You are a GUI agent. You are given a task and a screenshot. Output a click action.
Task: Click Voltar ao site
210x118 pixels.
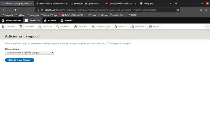point(11,21)
